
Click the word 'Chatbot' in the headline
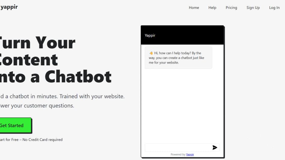coord(78,77)
